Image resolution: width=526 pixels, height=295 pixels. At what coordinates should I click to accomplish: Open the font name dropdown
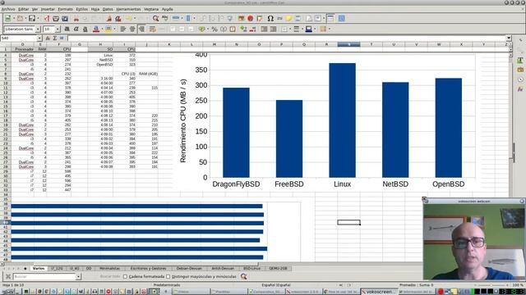[x=38, y=29]
